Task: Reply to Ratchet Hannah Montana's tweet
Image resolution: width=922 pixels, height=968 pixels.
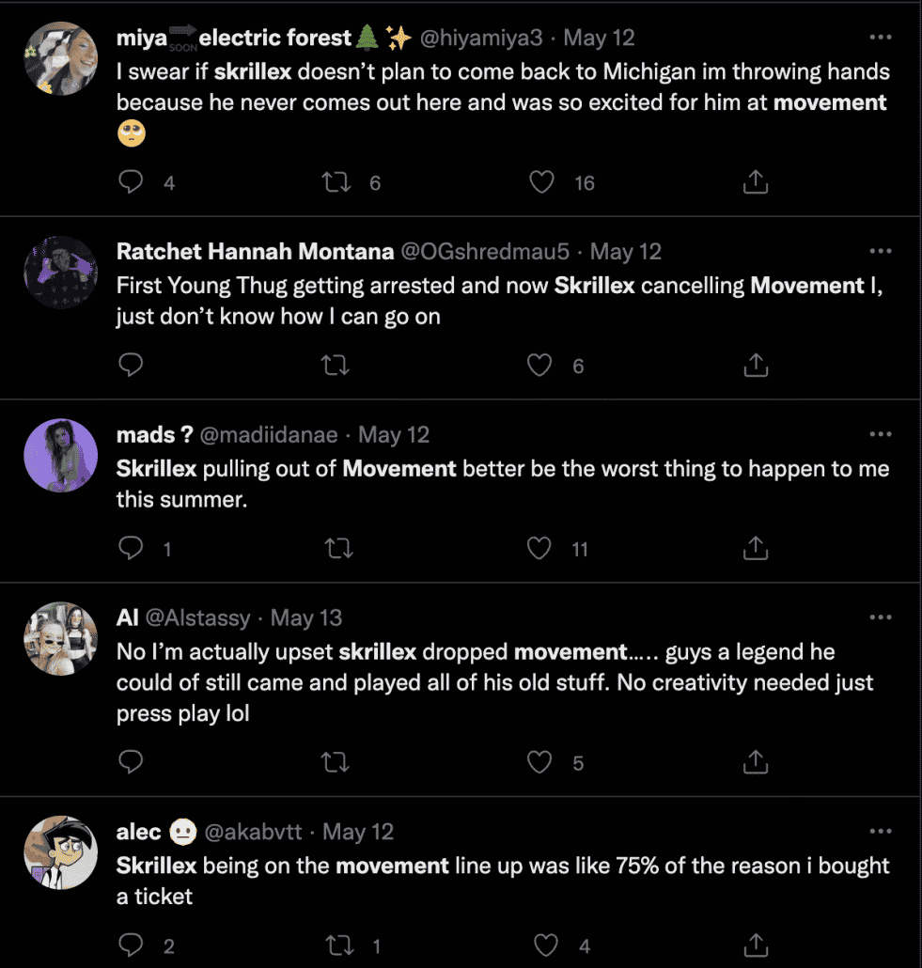Action: click(131, 365)
